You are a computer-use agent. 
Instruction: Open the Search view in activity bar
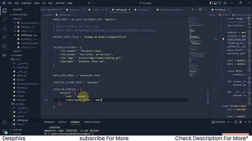[x=4, y=20]
